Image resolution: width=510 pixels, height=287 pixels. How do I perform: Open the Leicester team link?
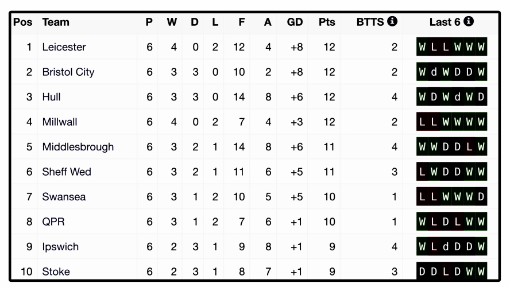[64, 47]
